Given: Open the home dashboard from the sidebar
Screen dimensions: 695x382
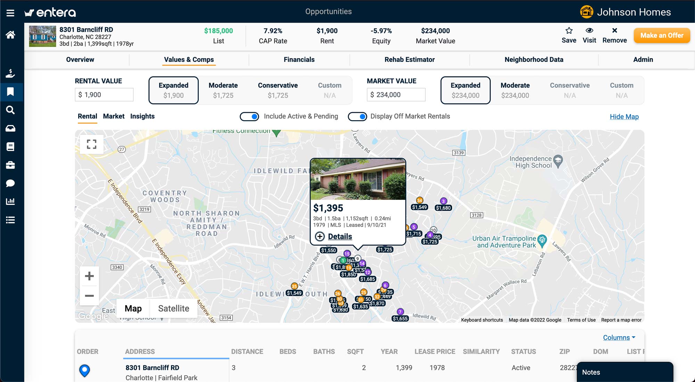Looking at the screenshot, I should (11, 34).
